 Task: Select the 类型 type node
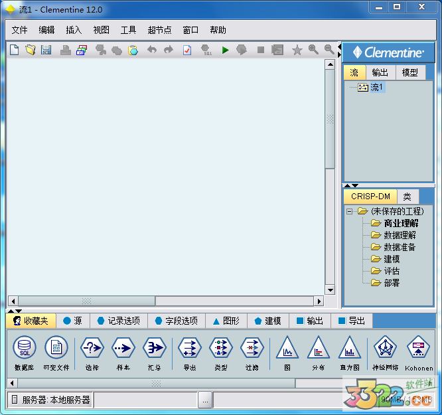[221, 353]
